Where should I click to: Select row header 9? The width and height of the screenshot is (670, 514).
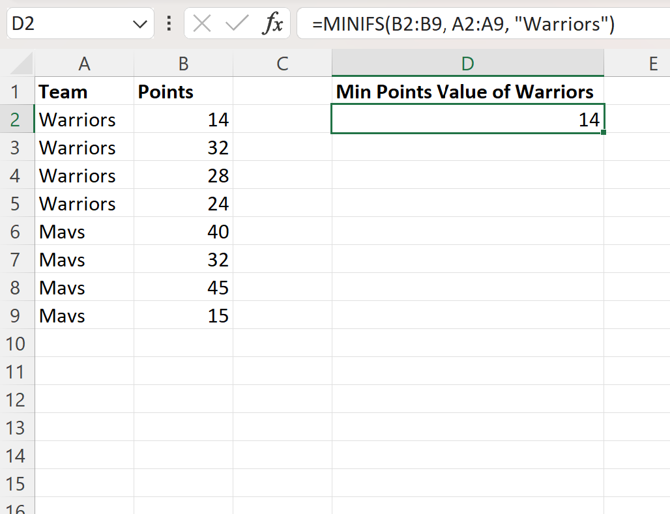tap(17, 315)
